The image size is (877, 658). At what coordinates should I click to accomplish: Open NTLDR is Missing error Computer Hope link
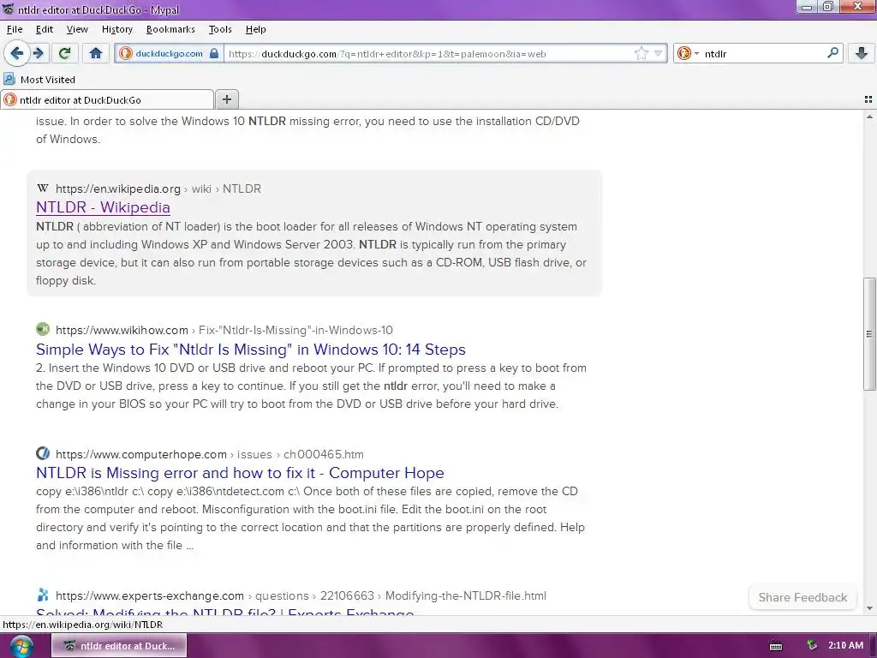tap(240, 473)
